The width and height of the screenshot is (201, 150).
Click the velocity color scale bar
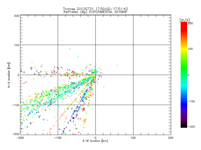click(x=184, y=75)
